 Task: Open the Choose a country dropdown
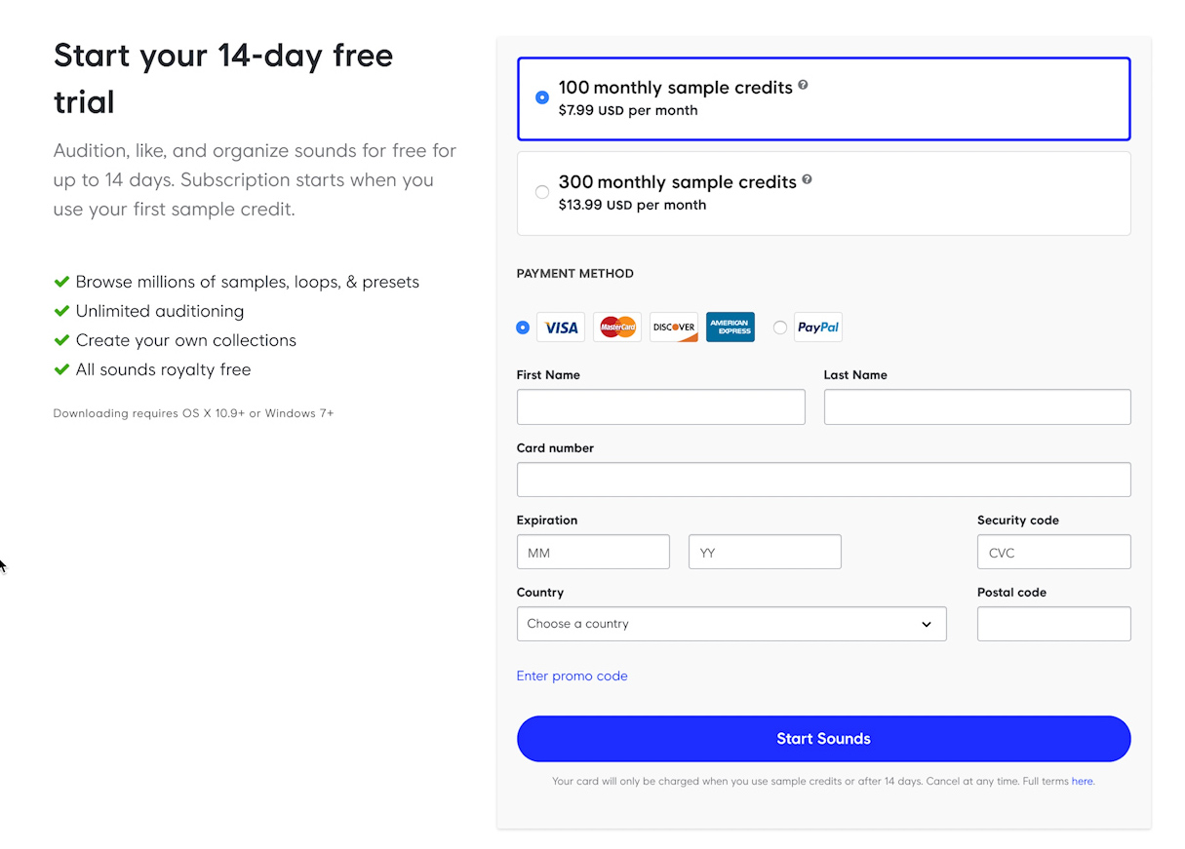pos(731,624)
